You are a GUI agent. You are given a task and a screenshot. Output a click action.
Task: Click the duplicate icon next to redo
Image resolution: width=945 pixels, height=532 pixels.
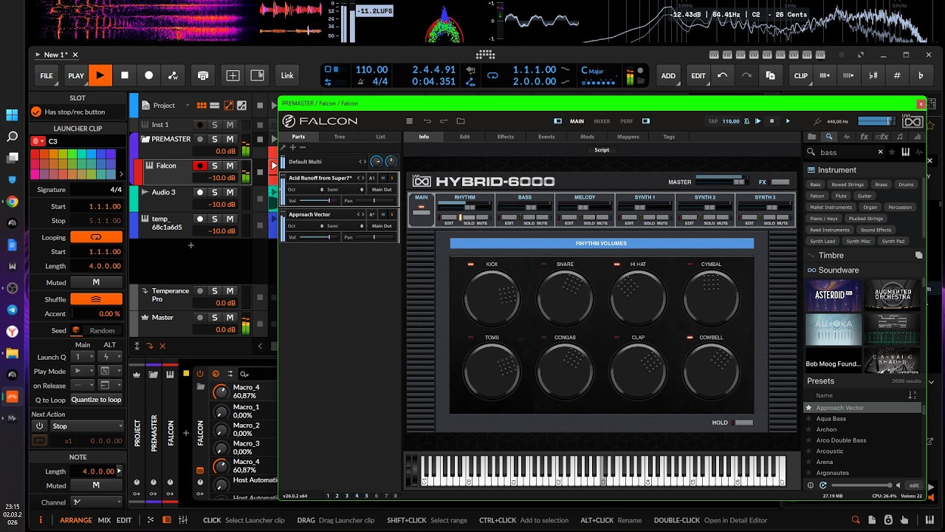point(770,75)
